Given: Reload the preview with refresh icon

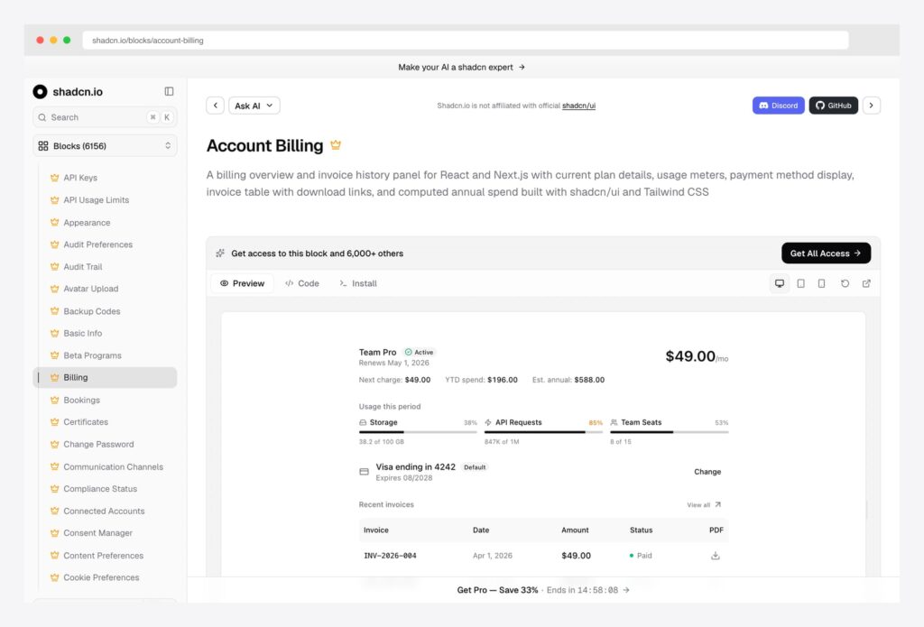Looking at the screenshot, I should pos(845,283).
